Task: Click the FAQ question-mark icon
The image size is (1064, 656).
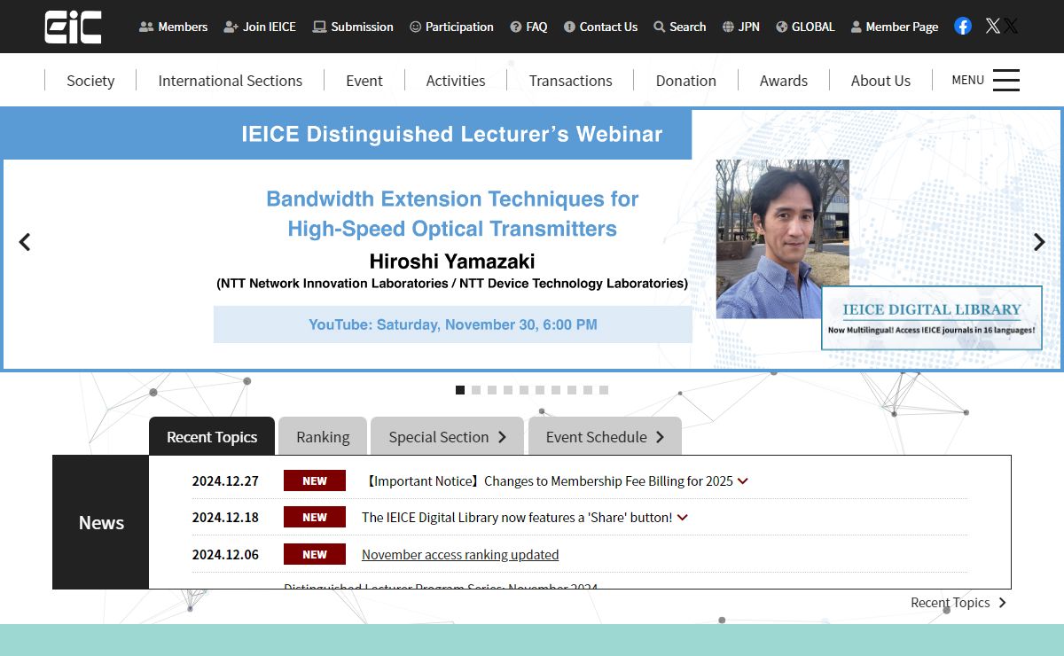Action: point(516,27)
